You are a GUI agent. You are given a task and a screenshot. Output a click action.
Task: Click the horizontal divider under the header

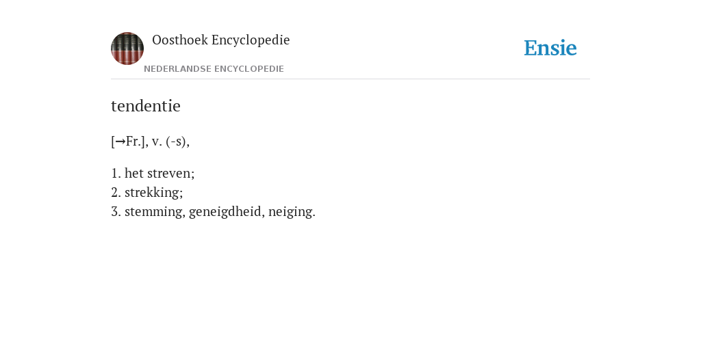tap(350, 79)
